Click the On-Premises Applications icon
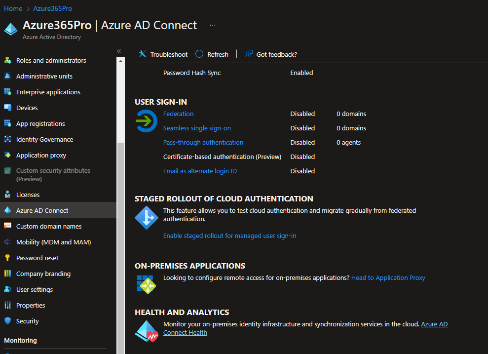 tap(146, 284)
